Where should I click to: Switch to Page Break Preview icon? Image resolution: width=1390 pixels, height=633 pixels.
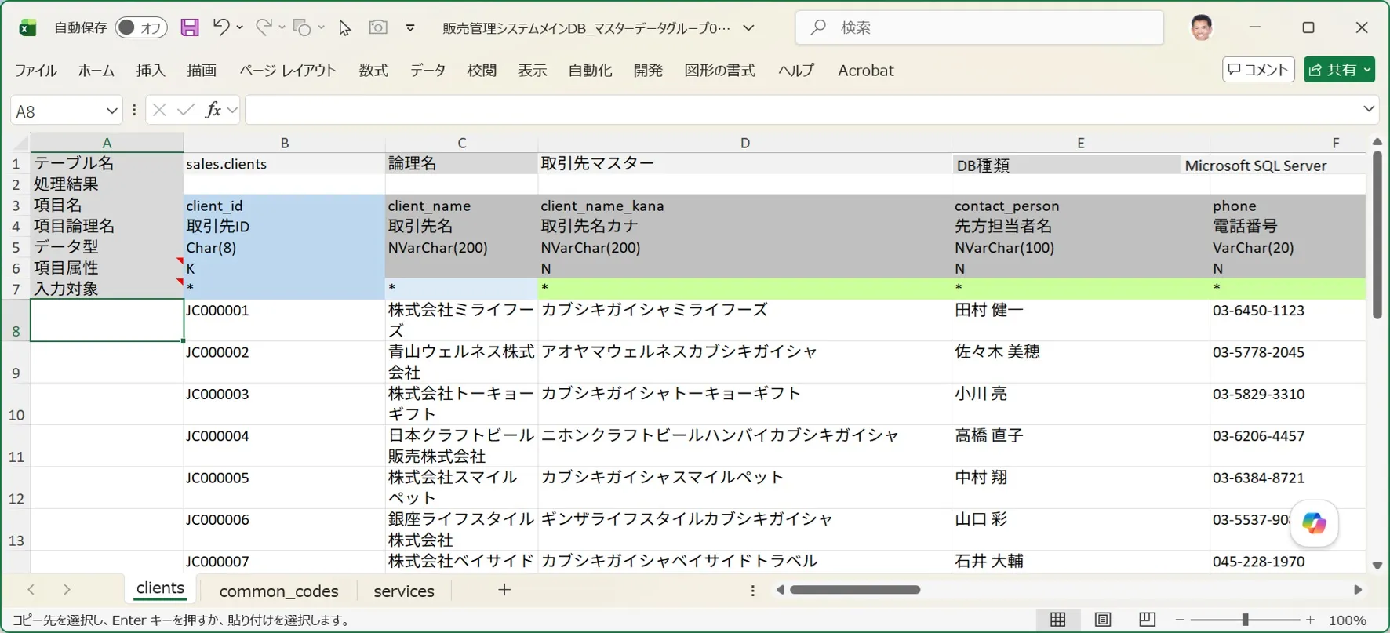(1147, 620)
